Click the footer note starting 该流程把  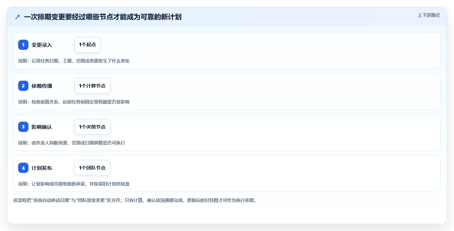(x=135, y=200)
